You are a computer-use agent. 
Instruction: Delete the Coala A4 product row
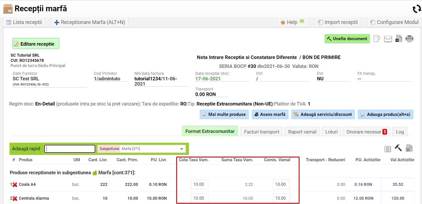[15, 184]
